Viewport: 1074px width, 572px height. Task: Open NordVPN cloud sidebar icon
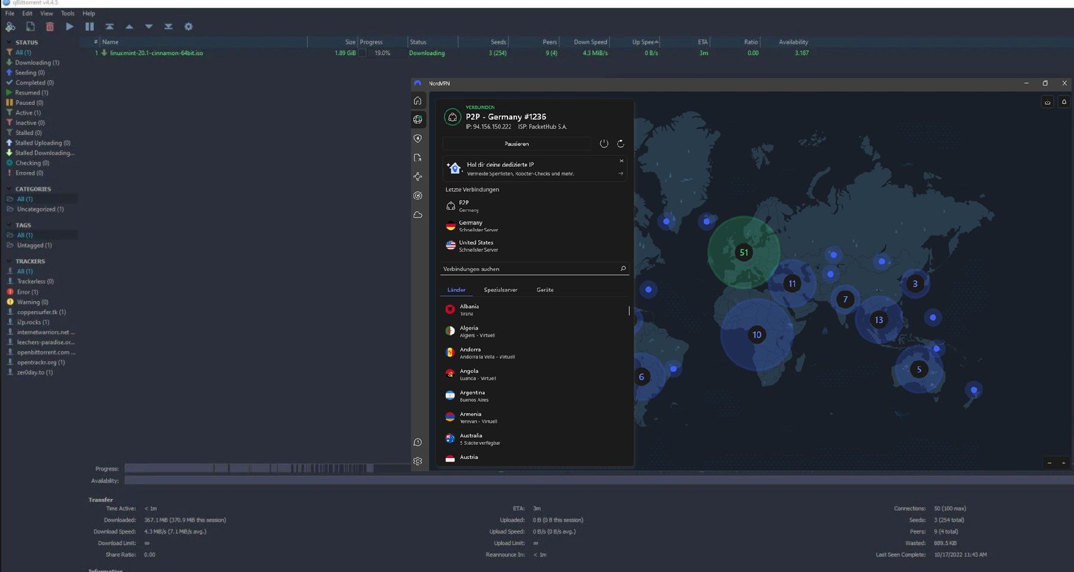point(418,215)
